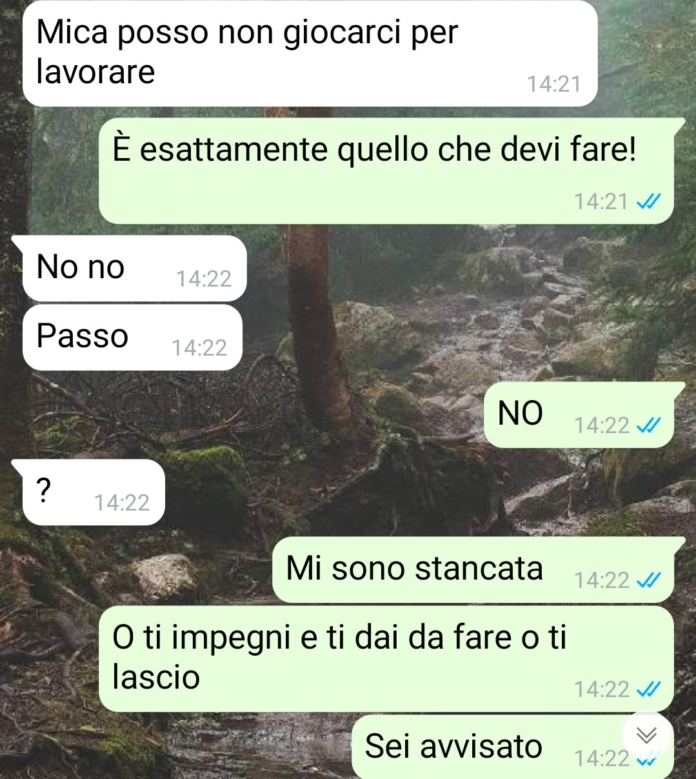Viewport: 696px width, 779px height.
Task: Tap the 14:22 timestamp on the '?' message
Action: (x=122, y=502)
